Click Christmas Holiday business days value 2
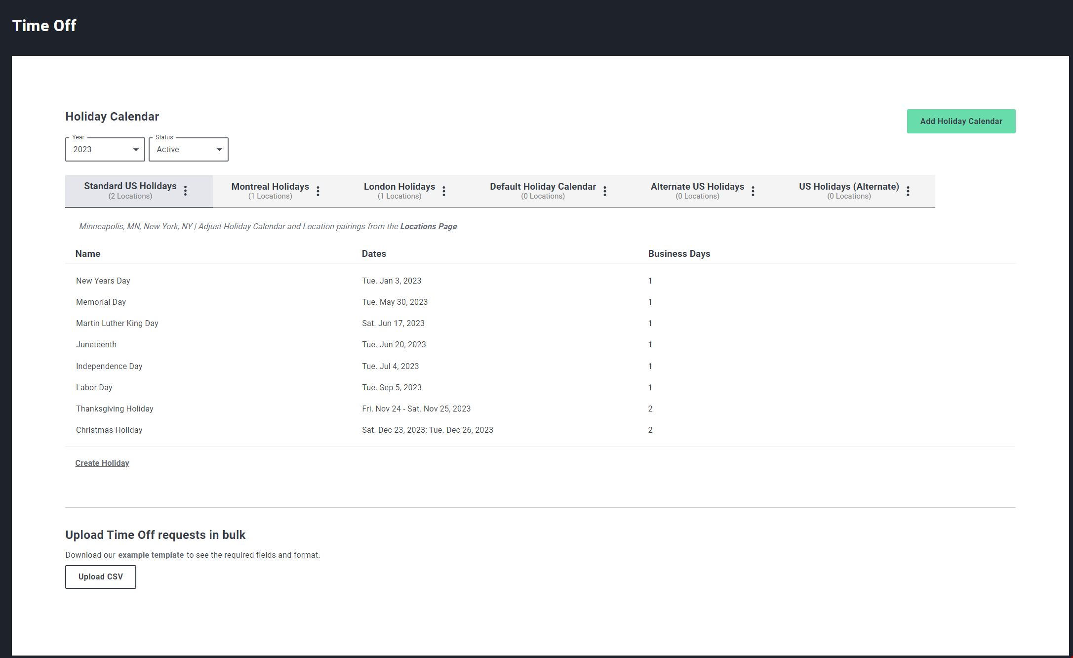The height and width of the screenshot is (658, 1073). (x=650, y=430)
